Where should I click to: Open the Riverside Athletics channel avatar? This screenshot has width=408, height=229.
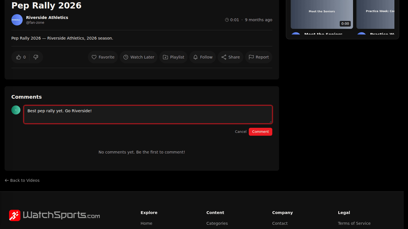[x=17, y=20]
